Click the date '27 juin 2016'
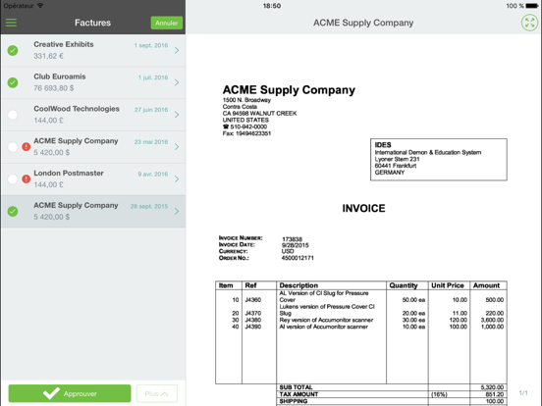 pyautogui.click(x=151, y=110)
